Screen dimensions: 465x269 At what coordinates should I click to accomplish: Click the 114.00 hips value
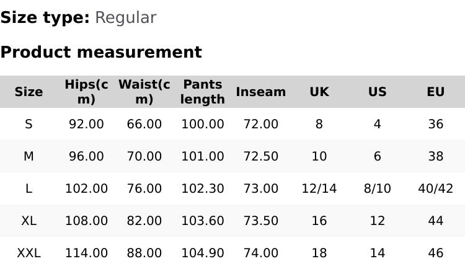tap(86, 253)
